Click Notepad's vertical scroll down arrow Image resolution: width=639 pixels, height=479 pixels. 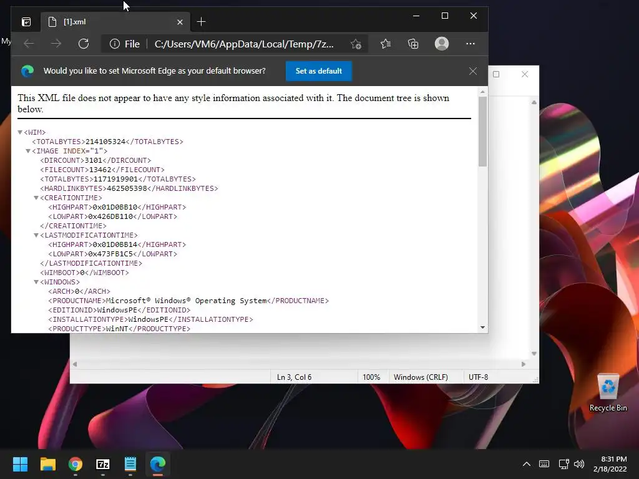point(534,354)
